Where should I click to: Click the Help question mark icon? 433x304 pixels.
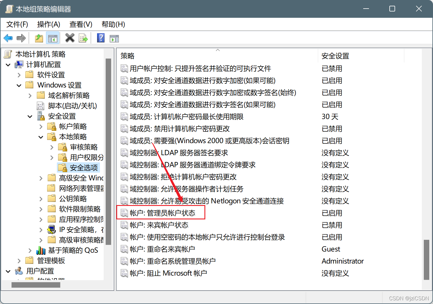[101, 38]
